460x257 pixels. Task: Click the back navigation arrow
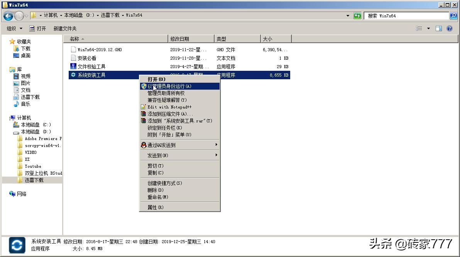[x=8, y=16]
